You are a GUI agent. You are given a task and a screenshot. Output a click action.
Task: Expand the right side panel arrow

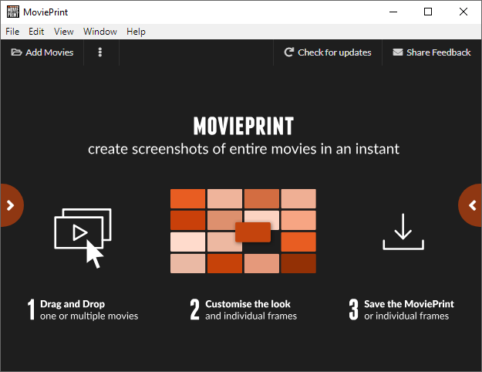(471, 205)
